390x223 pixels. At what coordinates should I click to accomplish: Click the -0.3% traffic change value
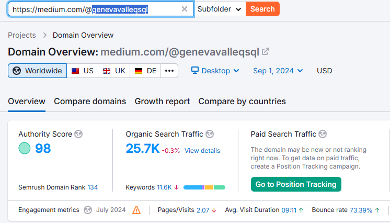(x=171, y=151)
